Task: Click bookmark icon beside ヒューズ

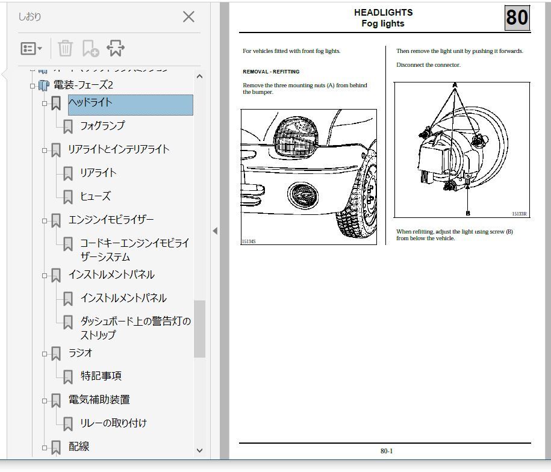Action: tap(68, 197)
